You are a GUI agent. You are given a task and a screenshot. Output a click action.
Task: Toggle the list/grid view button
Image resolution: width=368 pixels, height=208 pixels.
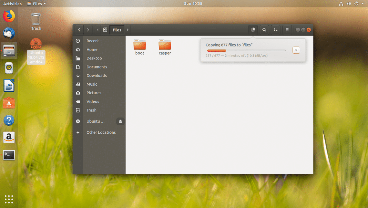[276, 30]
